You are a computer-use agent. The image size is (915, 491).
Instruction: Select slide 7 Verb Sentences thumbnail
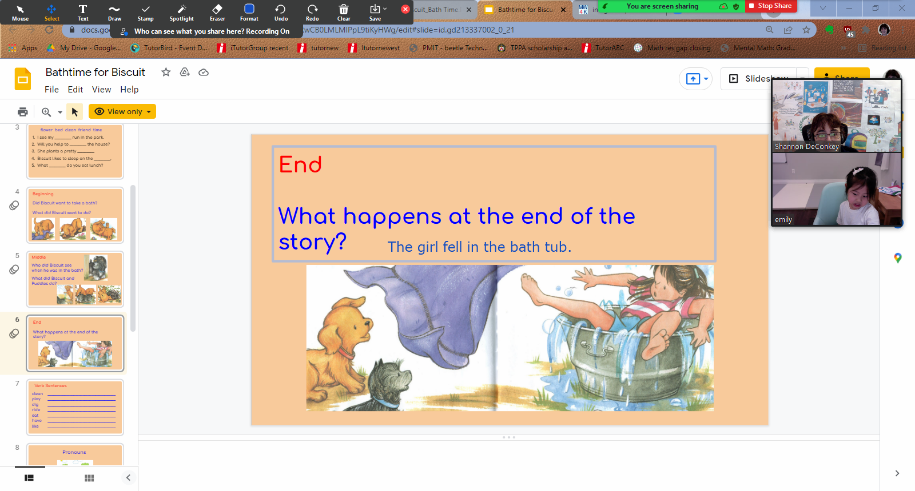click(75, 408)
